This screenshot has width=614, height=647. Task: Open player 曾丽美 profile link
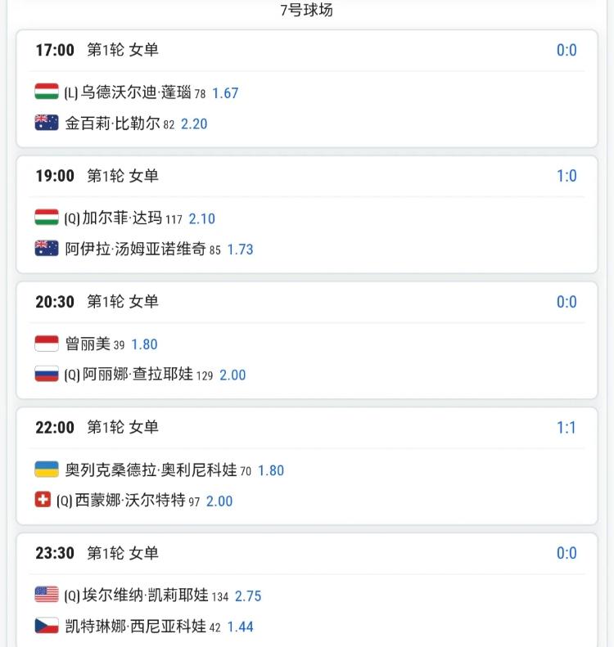88,344
